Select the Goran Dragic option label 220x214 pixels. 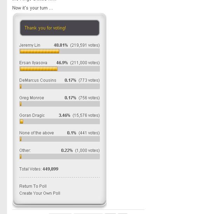[32, 115]
